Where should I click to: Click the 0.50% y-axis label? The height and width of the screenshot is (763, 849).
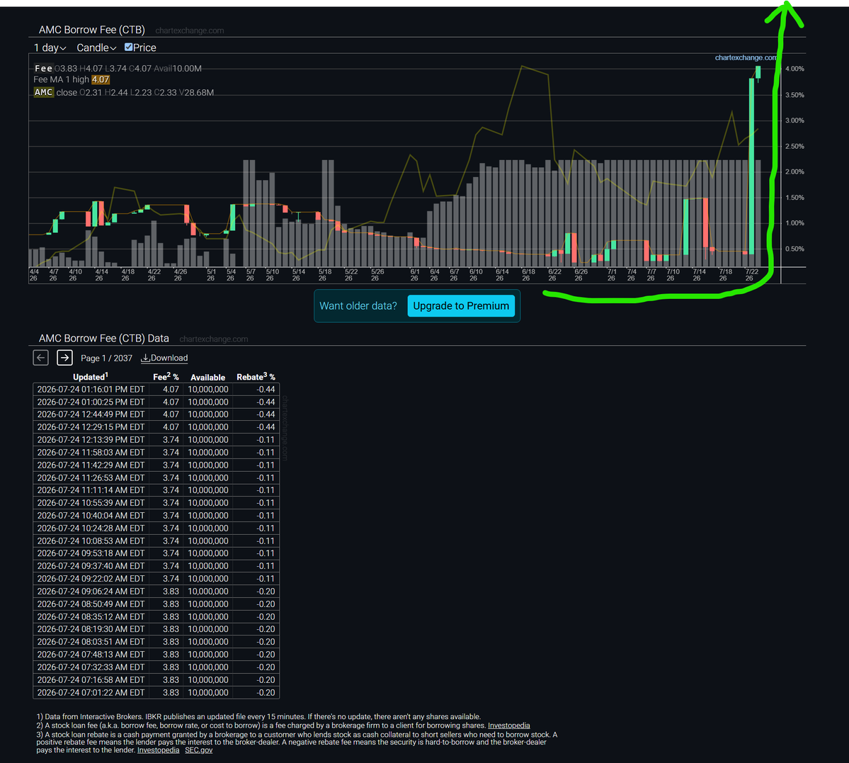click(794, 249)
